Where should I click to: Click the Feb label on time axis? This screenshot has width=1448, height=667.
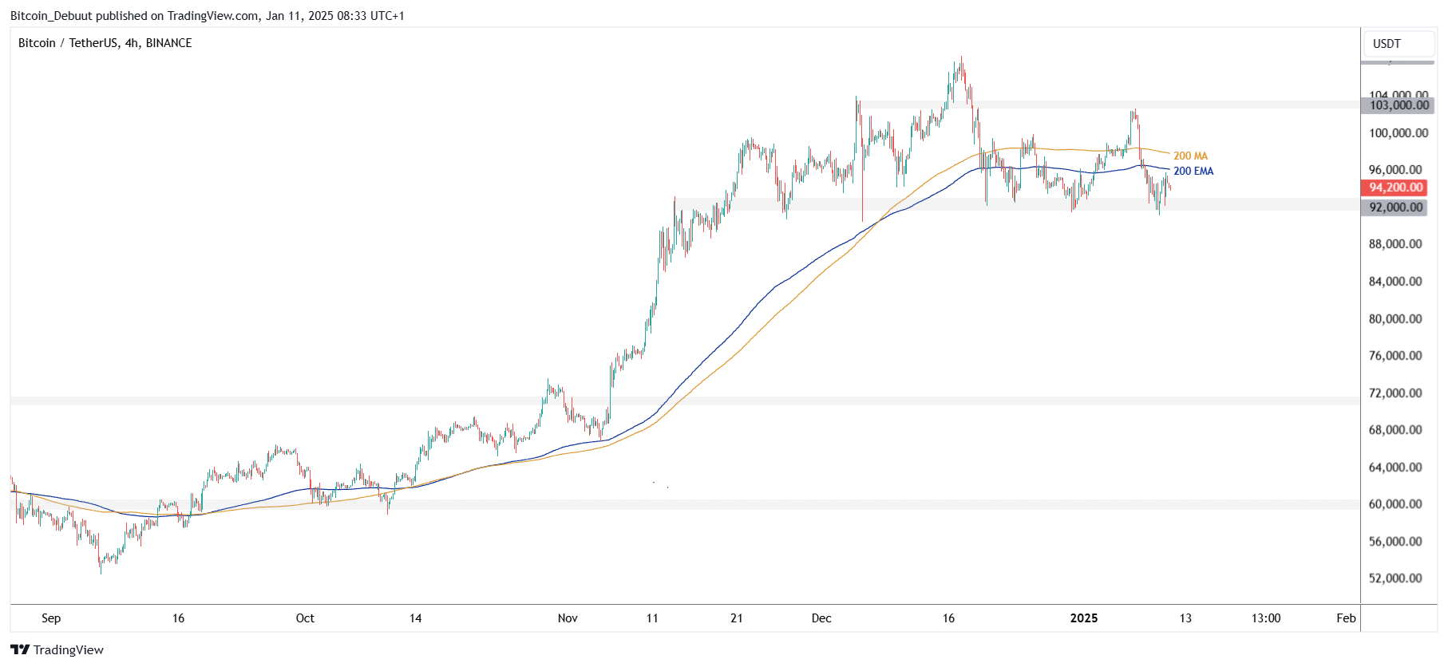pos(1346,618)
